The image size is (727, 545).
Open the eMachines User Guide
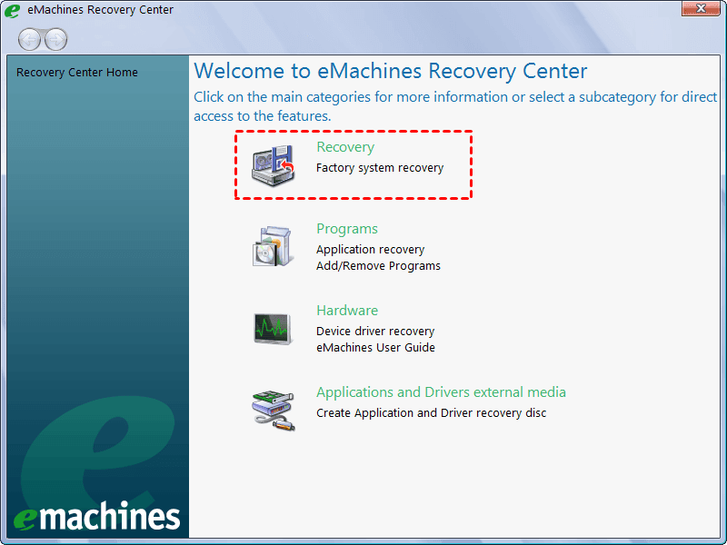click(375, 348)
